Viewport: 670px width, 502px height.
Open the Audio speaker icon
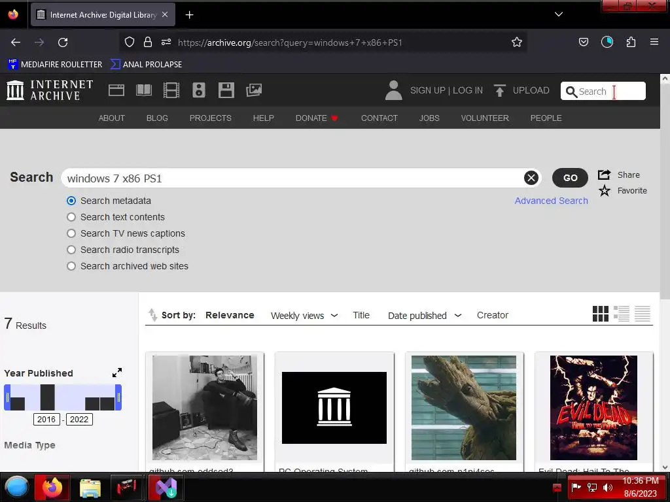click(199, 90)
